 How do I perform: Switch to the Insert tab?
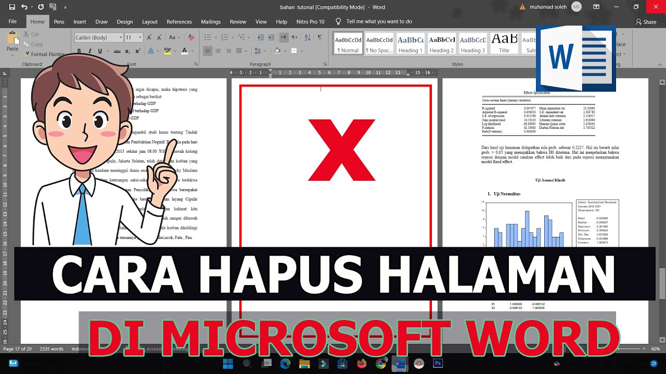pos(80,22)
